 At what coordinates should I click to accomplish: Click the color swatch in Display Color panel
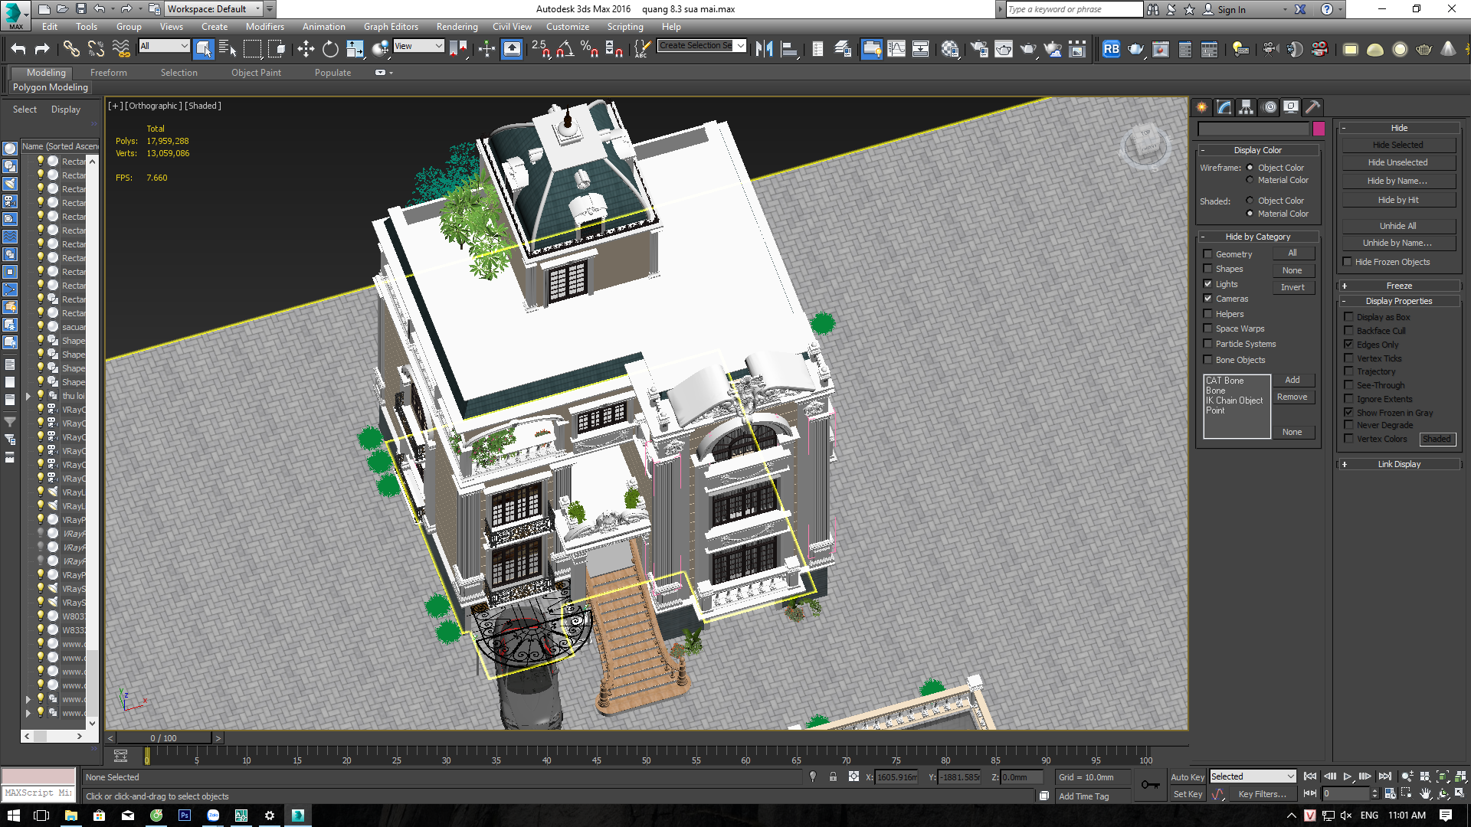click(1319, 127)
